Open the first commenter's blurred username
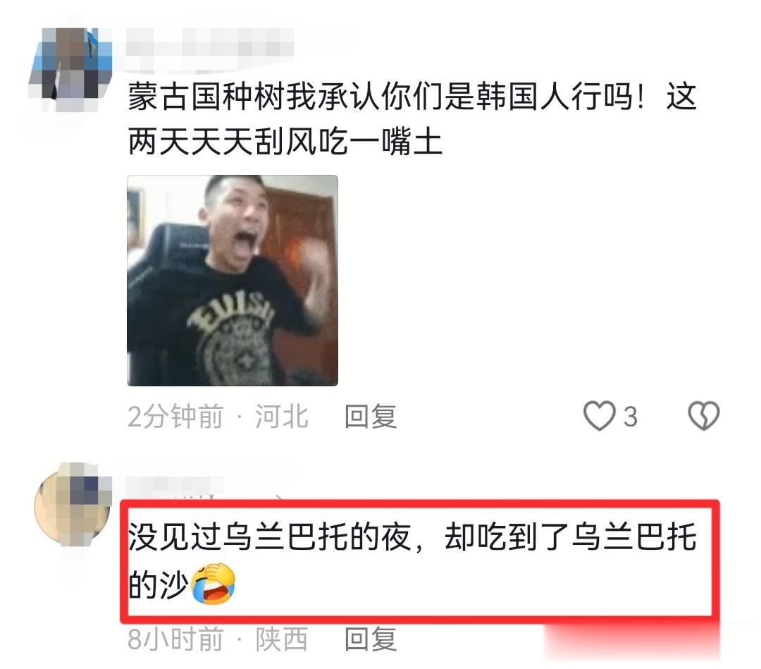Viewport: 761px width, 669px height. tap(210, 43)
